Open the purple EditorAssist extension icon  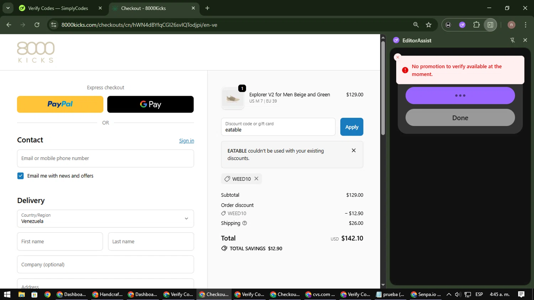462,25
